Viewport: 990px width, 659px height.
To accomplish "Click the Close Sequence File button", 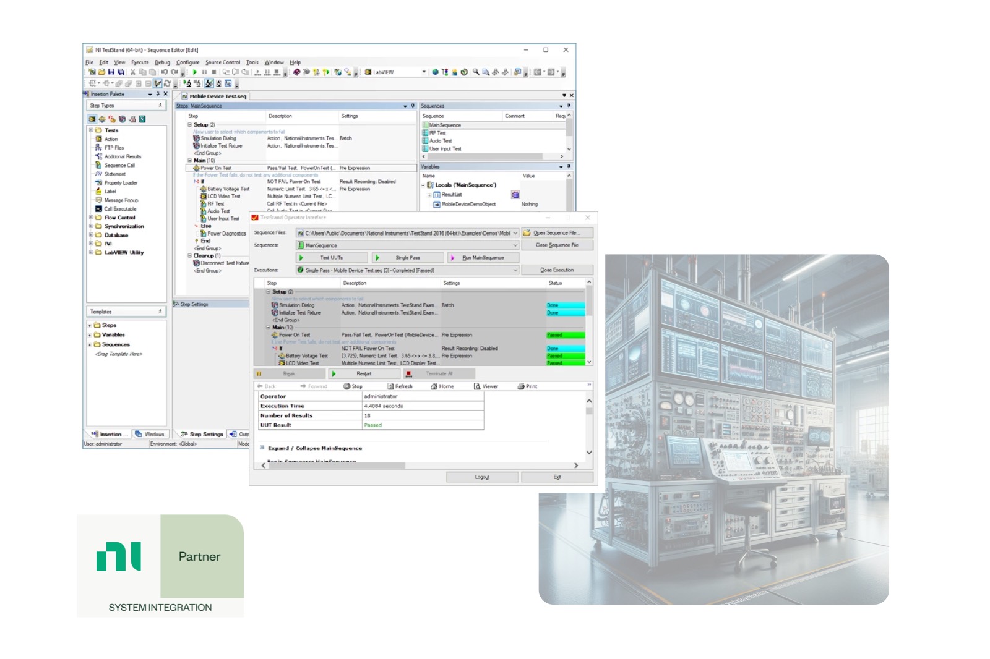I will 557,245.
